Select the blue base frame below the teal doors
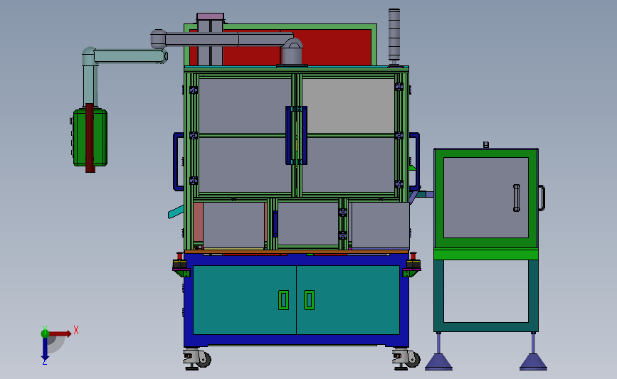The height and width of the screenshot is (379, 617). [x=296, y=340]
